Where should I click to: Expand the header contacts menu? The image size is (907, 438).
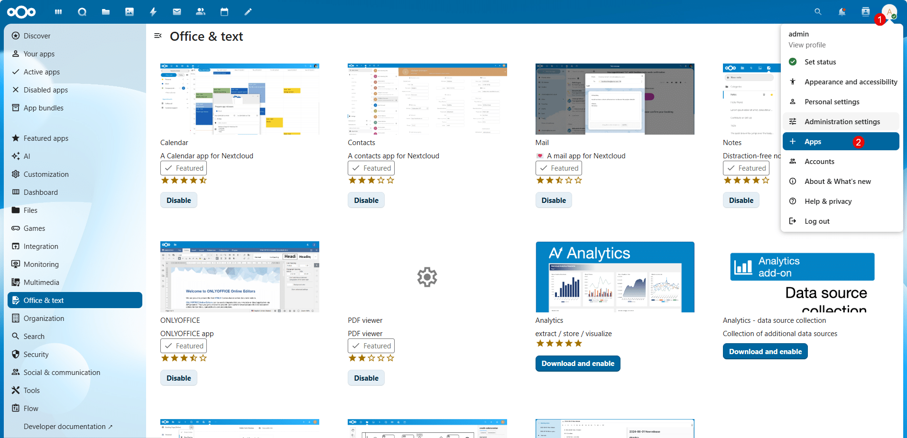click(865, 12)
